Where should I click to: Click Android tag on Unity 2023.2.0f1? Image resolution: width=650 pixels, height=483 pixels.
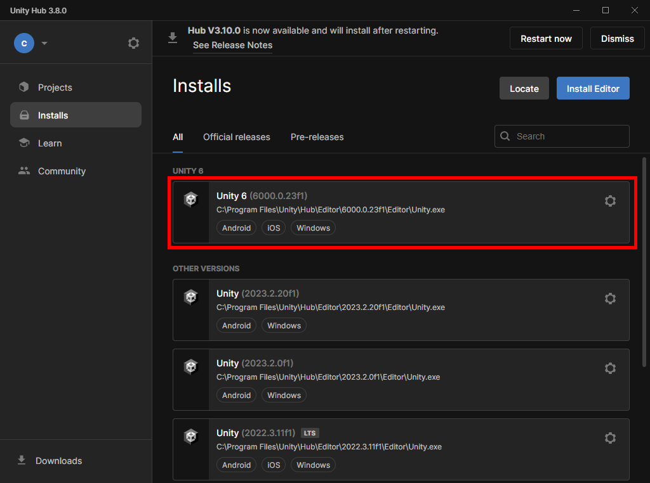point(236,396)
